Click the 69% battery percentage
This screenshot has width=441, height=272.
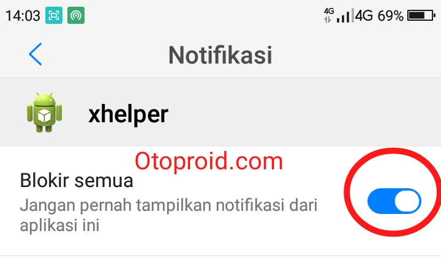pyautogui.click(x=390, y=15)
